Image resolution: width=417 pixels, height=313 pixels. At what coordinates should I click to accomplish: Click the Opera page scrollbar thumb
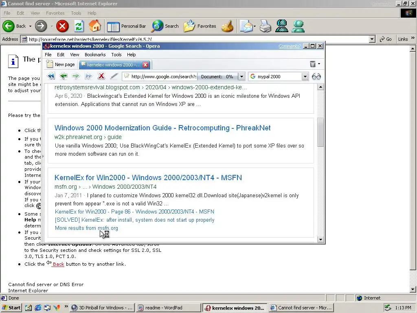coord(320,132)
